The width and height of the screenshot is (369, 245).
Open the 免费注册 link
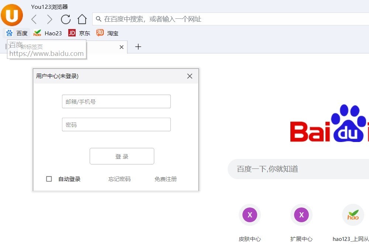click(165, 179)
